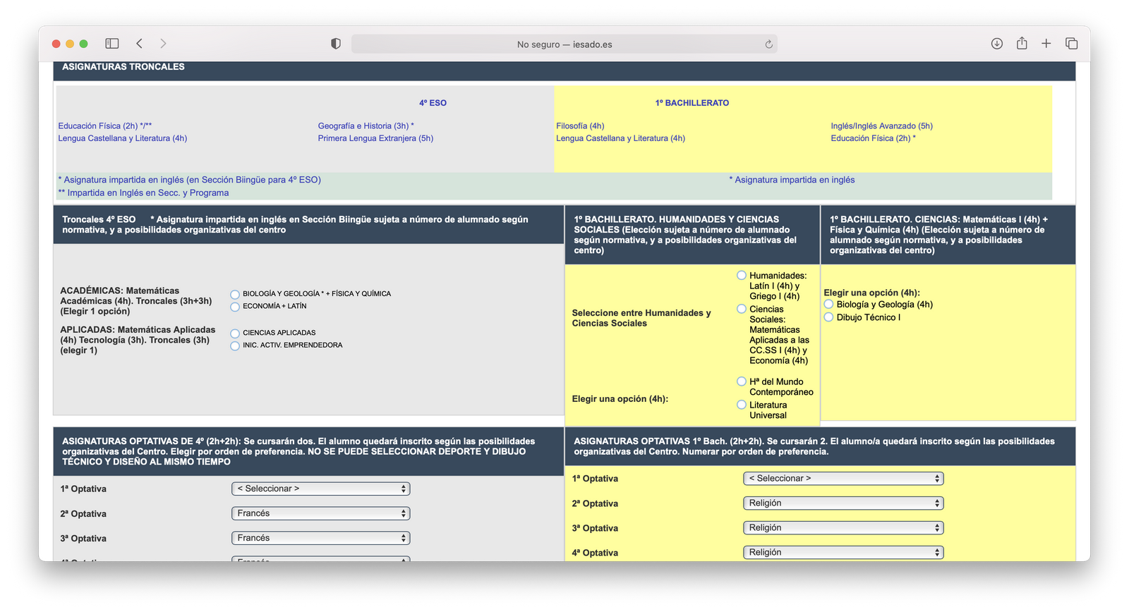This screenshot has width=1129, height=612.
Task: Expand 2ª Optativa dropdown showing Francés
Action: 320,513
